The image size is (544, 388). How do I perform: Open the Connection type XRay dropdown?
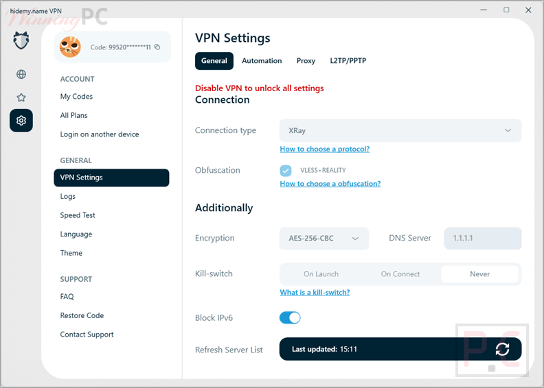(x=400, y=130)
